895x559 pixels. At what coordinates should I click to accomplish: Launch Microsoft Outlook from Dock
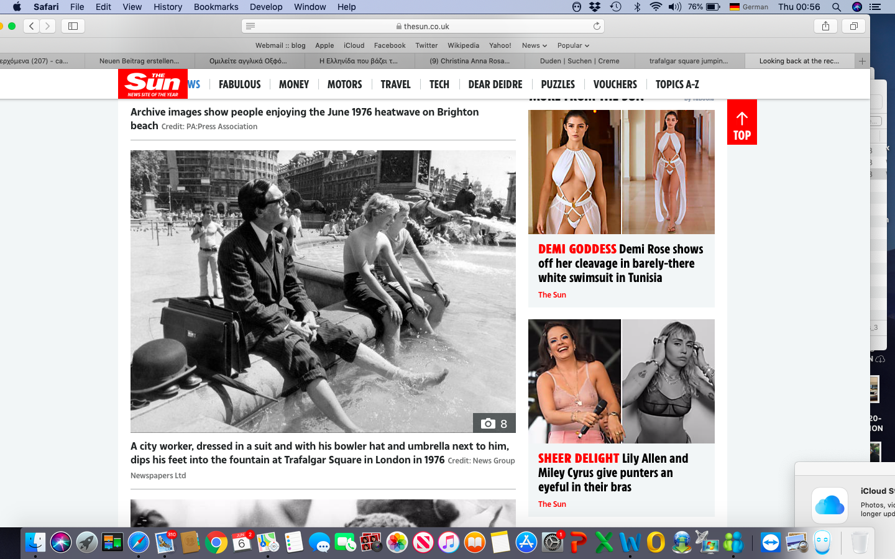point(655,542)
